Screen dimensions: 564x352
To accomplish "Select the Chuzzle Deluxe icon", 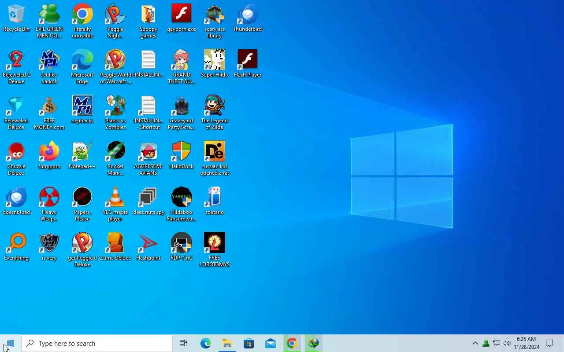I will click(16, 159).
